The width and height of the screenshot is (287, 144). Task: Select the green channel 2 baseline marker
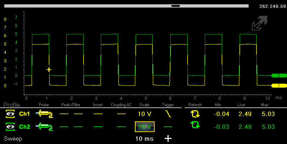click(x=279, y=76)
